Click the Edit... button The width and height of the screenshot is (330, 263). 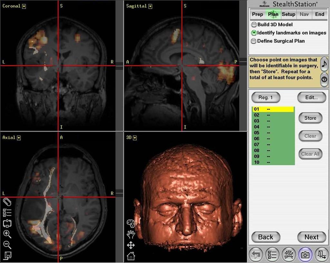312,97
